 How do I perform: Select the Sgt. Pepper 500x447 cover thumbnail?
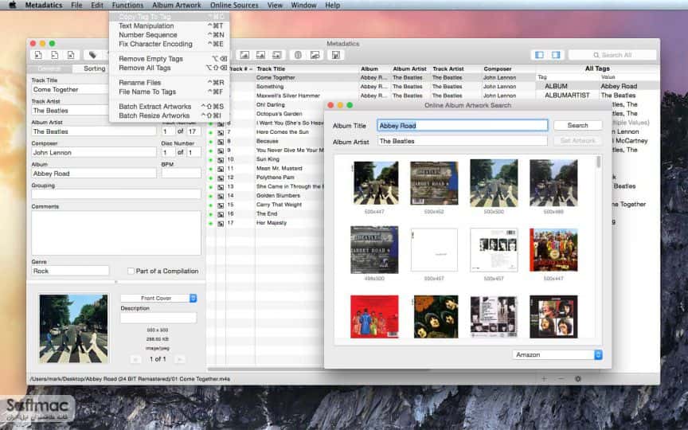[553, 250]
